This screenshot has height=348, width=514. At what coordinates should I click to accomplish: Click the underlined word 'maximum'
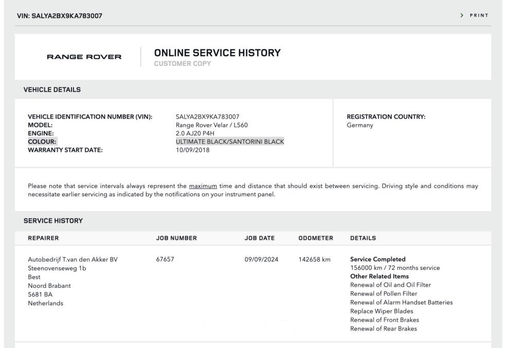pos(203,186)
